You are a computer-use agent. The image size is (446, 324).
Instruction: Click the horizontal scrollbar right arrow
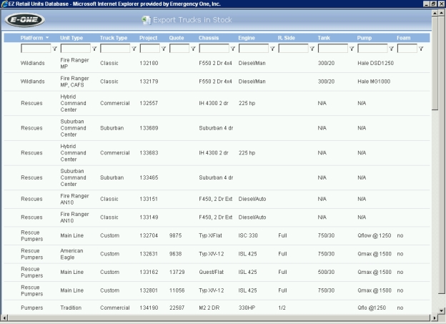click(435, 318)
